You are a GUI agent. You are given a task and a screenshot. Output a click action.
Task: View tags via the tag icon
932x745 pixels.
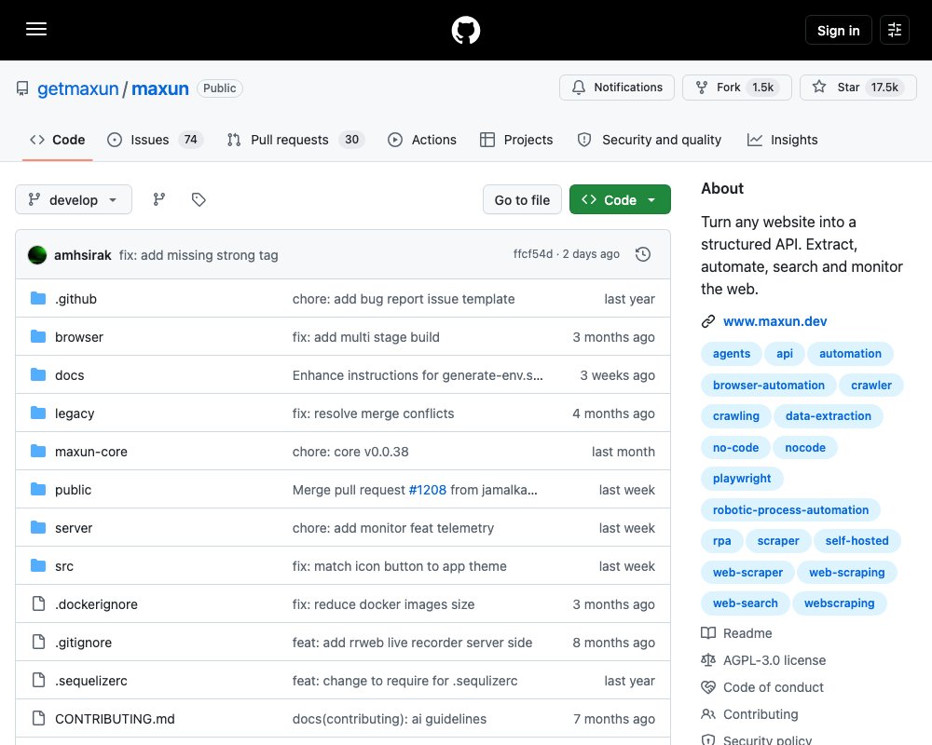[199, 199]
